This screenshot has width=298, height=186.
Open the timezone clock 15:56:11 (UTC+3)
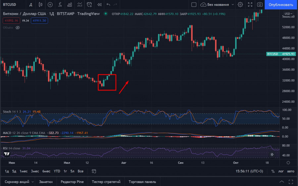point(249,171)
